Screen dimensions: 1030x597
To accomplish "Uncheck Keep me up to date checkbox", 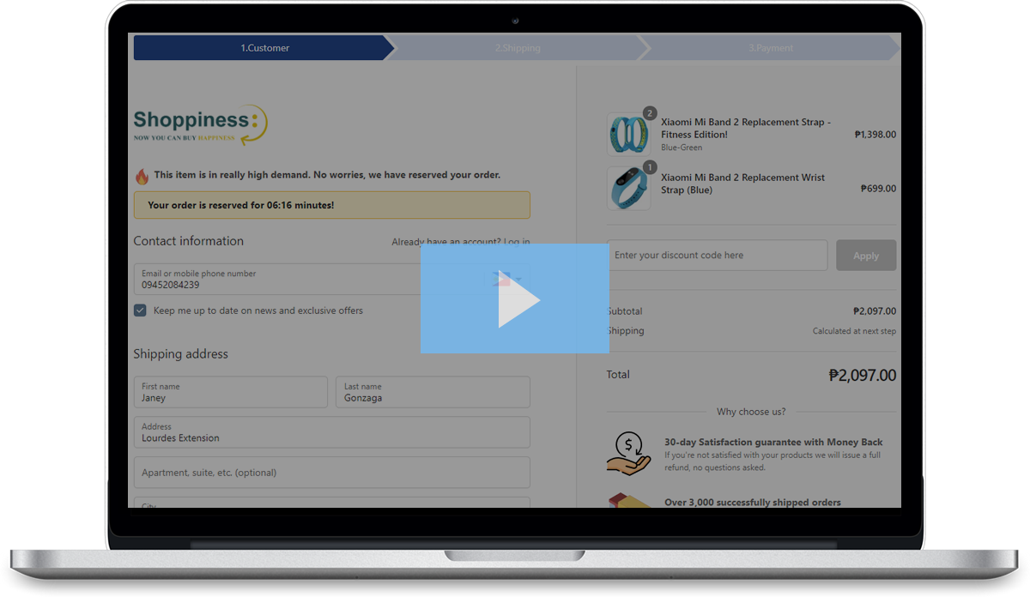I will point(140,311).
